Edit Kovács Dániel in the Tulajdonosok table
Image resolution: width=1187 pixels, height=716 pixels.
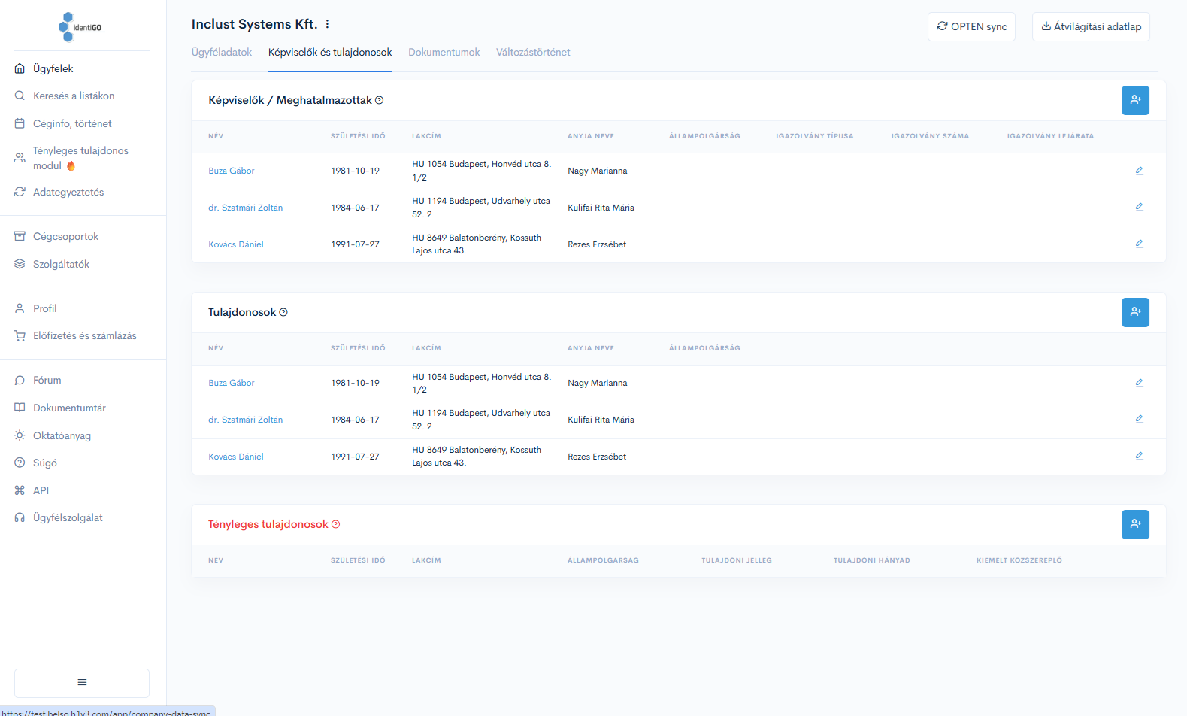point(1139,456)
